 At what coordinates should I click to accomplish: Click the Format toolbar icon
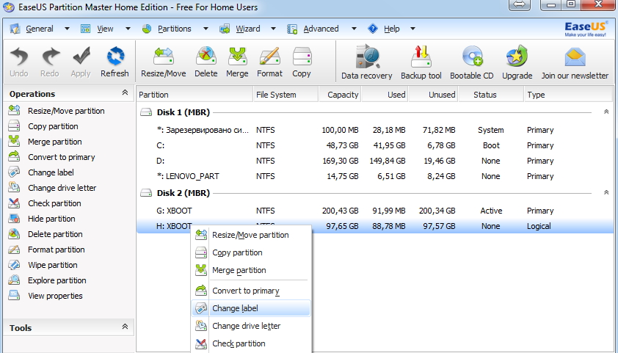tap(269, 57)
